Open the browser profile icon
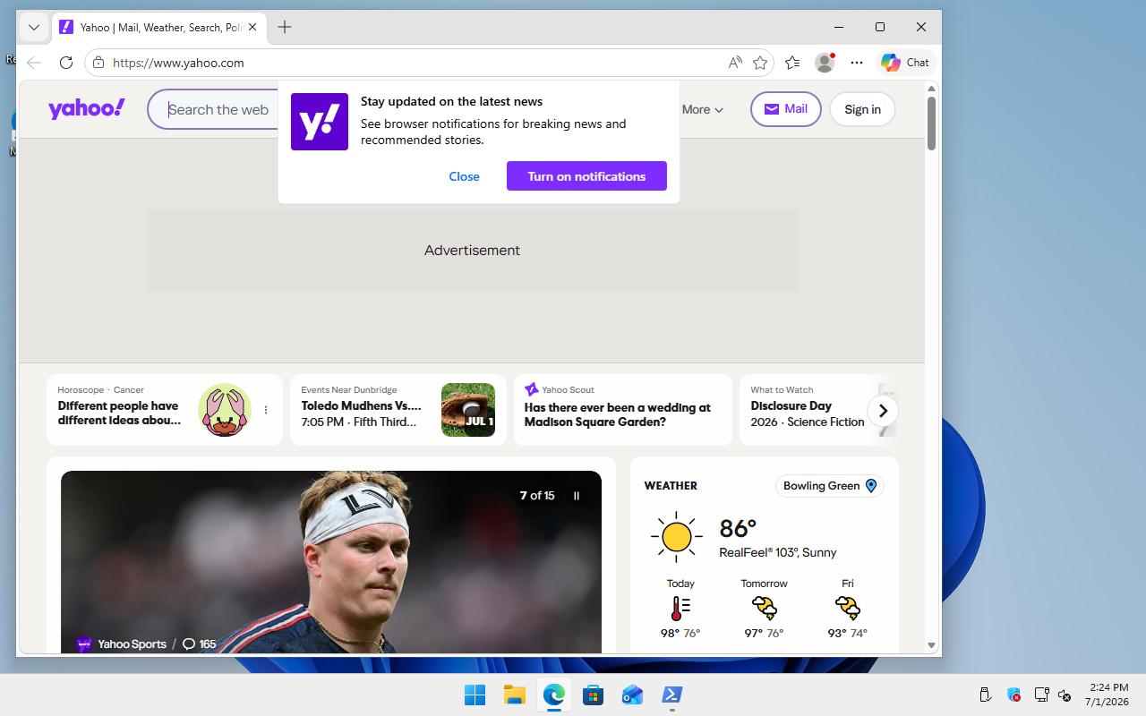 (825, 63)
